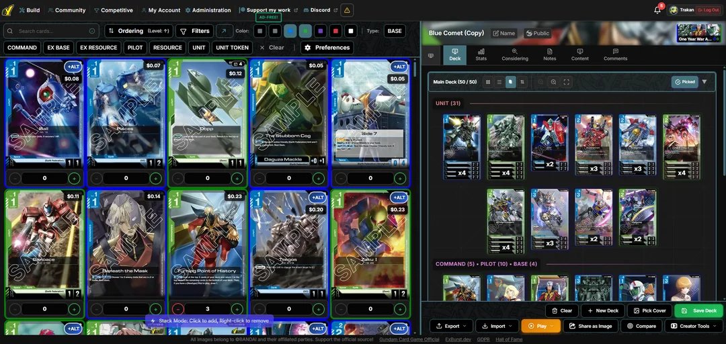Image resolution: width=726 pixels, height=344 pixels.
Task: Toggle fullscreen deck view icon
Action: pos(566,82)
